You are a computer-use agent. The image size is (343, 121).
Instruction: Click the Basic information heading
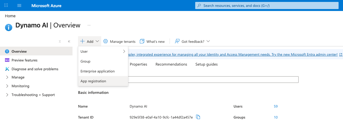93,93
